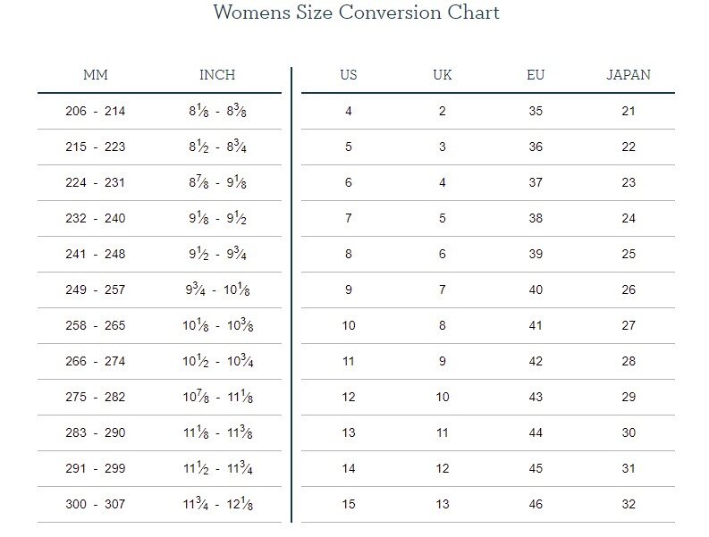Click the EU column header
The image size is (709, 537).
tap(536, 75)
